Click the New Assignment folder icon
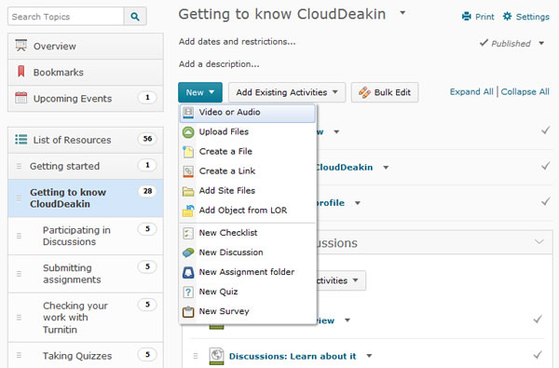Viewport: 559px width, 368px height. pyautogui.click(x=188, y=272)
